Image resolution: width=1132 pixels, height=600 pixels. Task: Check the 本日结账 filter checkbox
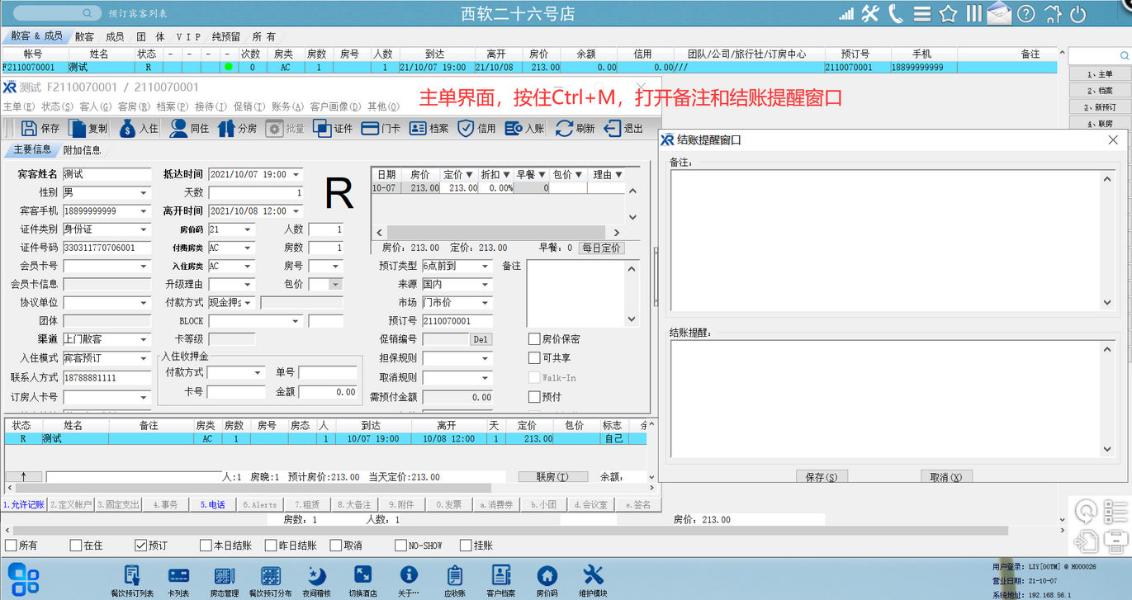[206, 546]
